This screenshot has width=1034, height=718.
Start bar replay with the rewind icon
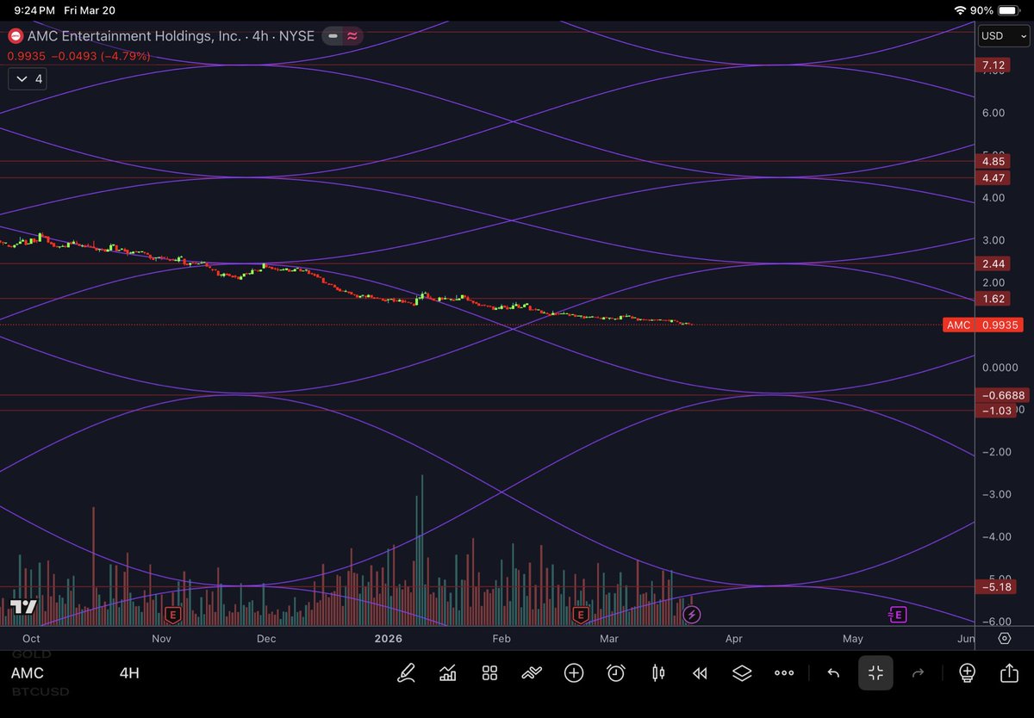click(700, 673)
